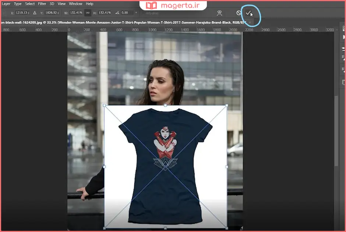The image size is (346, 232).
Task: Click the rotation angle icon
Action: pyautogui.click(x=117, y=13)
